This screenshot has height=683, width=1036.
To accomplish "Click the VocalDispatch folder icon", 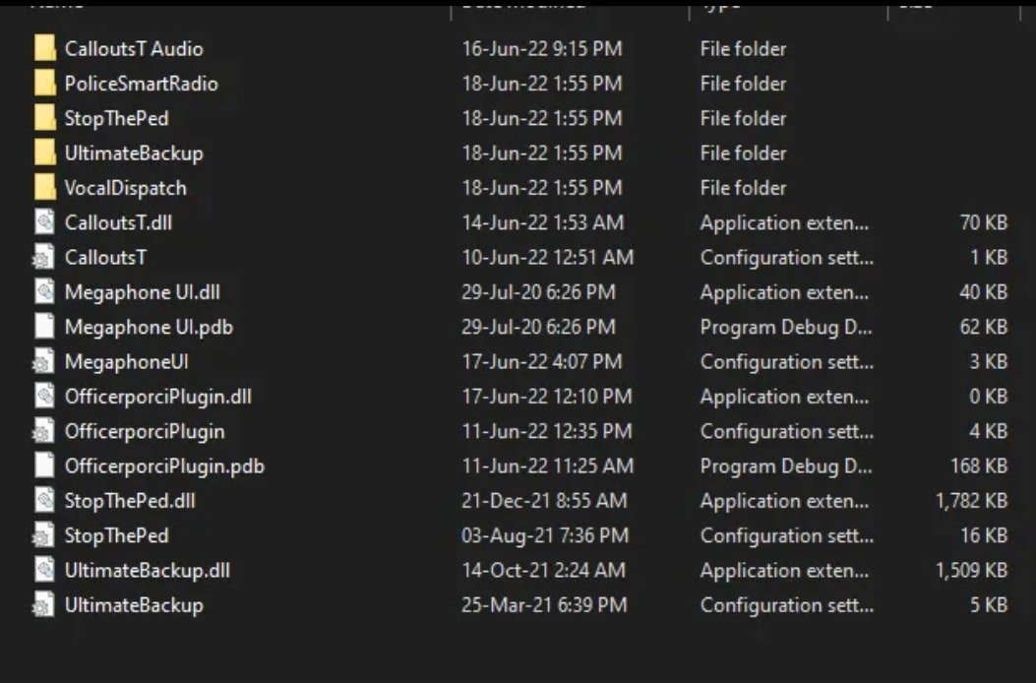I will tap(44, 188).
